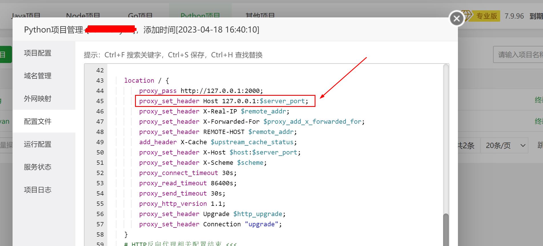Image resolution: width=543 pixels, height=246 pixels.
Task: Click the Host 127.0.0.1:$server_port line
Action: 224,101
